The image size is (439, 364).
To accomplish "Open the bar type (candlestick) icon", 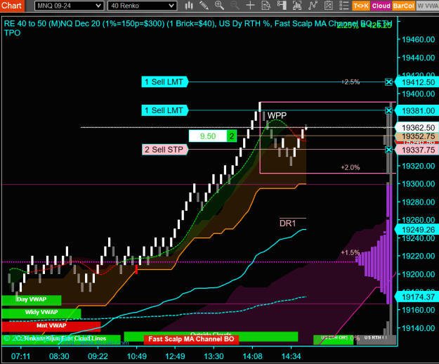I will tap(189, 6).
